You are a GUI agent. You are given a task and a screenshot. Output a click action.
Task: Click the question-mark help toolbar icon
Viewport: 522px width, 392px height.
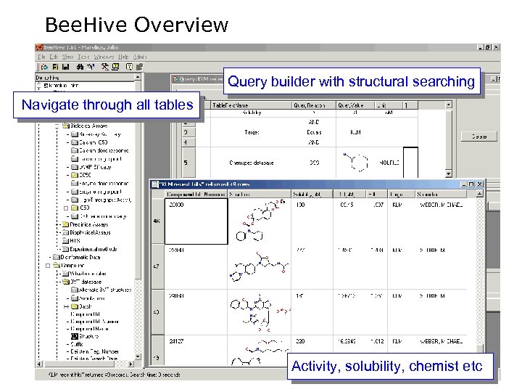(x=129, y=67)
